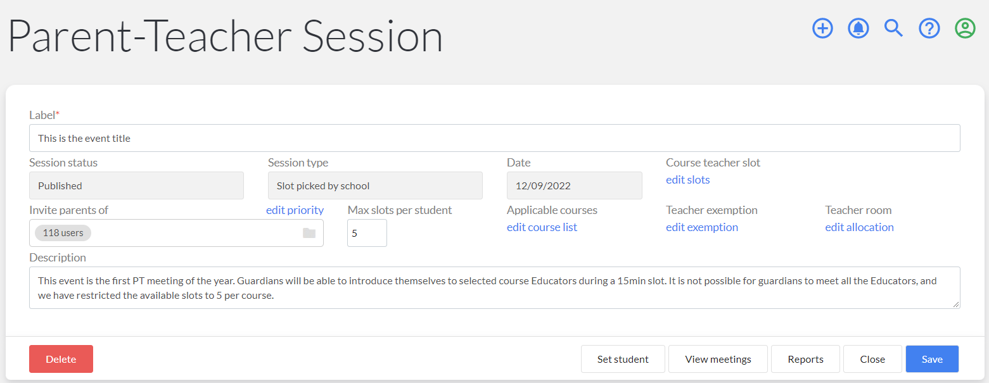Click the Teacher exemption label

tap(711, 210)
